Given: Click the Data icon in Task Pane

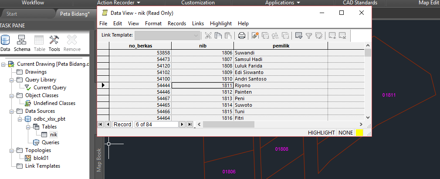Looking at the screenshot, I should [x=5, y=40].
